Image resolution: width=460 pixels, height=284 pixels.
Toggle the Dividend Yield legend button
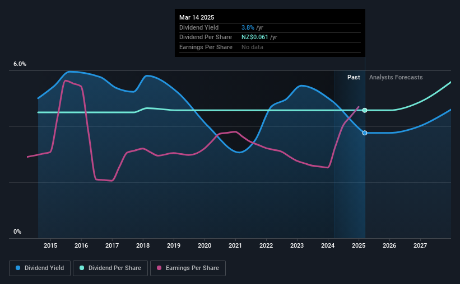40,268
